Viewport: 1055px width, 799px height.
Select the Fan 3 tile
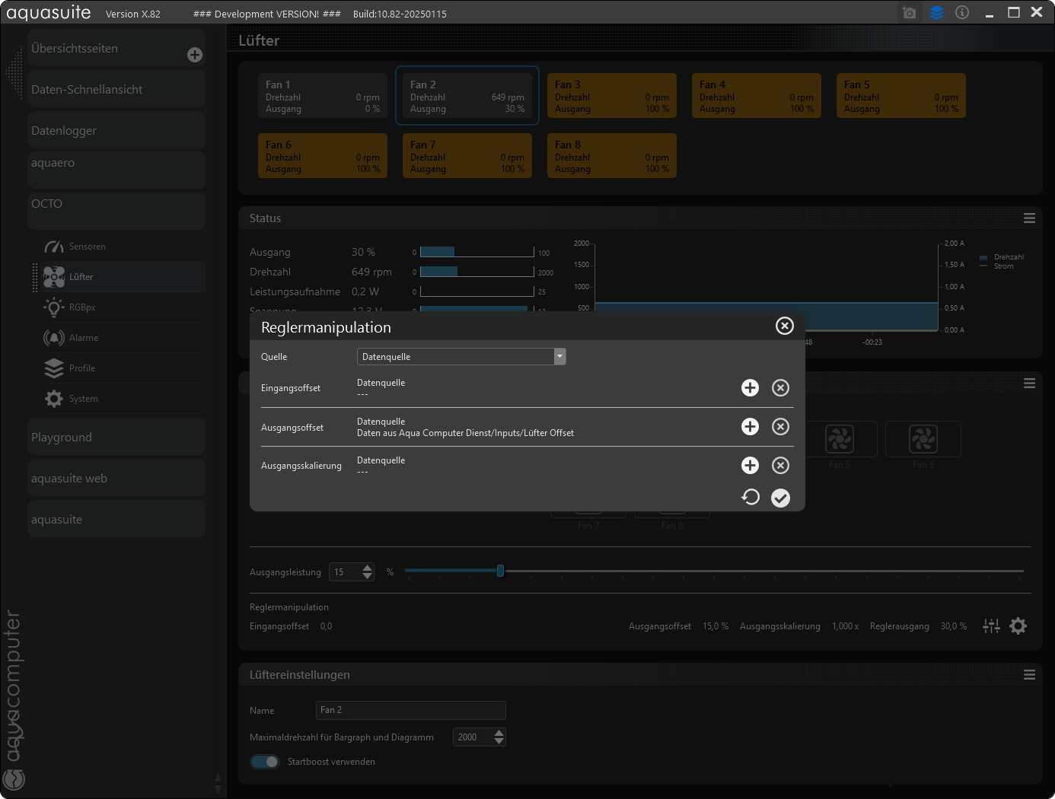click(x=611, y=96)
